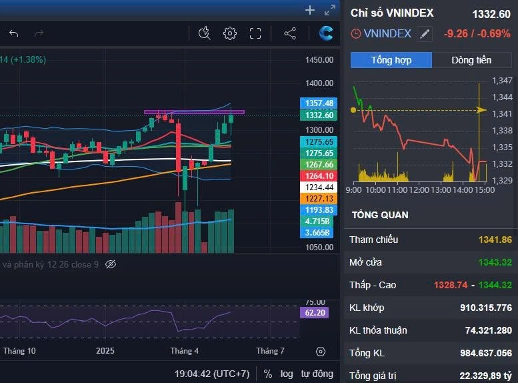This screenshot has width=518, height=383.
Task: Click the low value 1328.74
Action: click(451, 285)
